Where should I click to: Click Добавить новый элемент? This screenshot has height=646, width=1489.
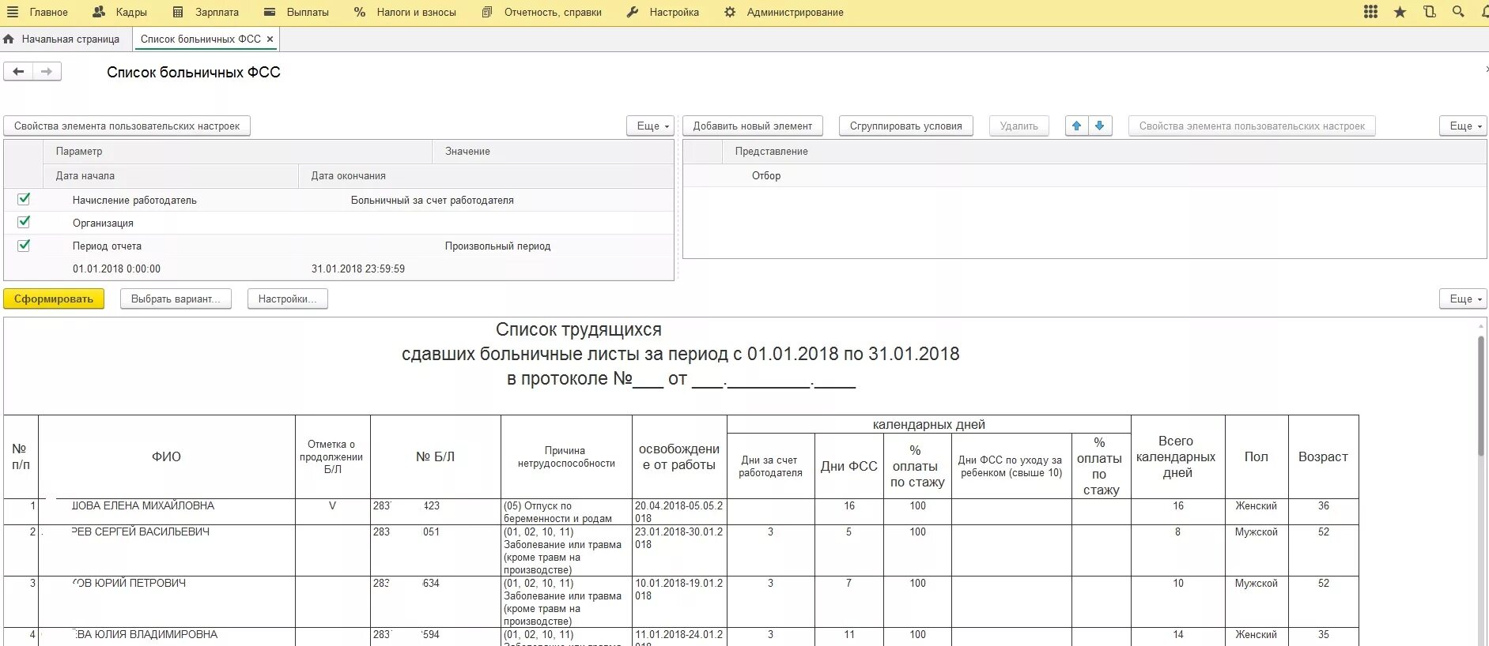[752, 126]
